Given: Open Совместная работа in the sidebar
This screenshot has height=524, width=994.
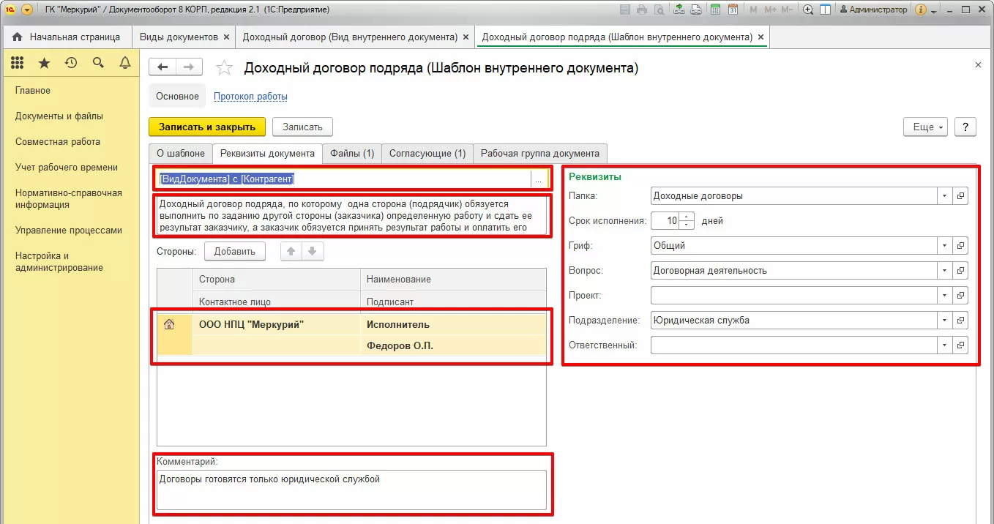Looking at the screenshot, I should 58,141.
